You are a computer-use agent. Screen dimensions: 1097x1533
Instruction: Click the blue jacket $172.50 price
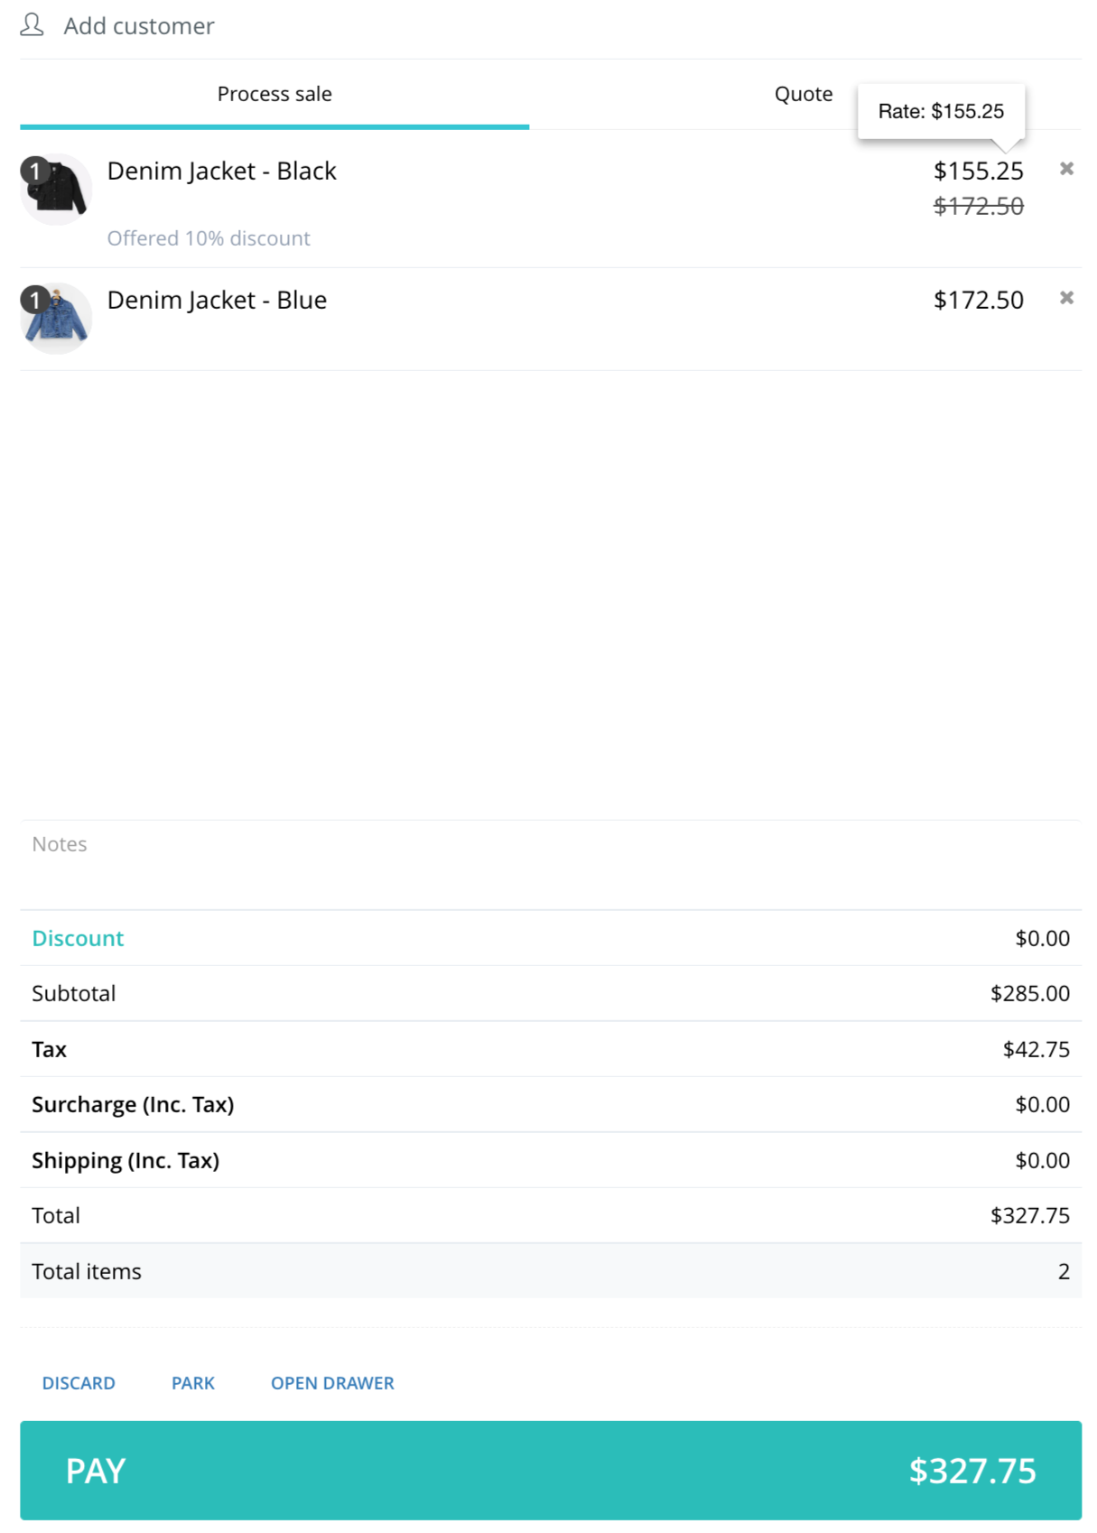[978, 300]
